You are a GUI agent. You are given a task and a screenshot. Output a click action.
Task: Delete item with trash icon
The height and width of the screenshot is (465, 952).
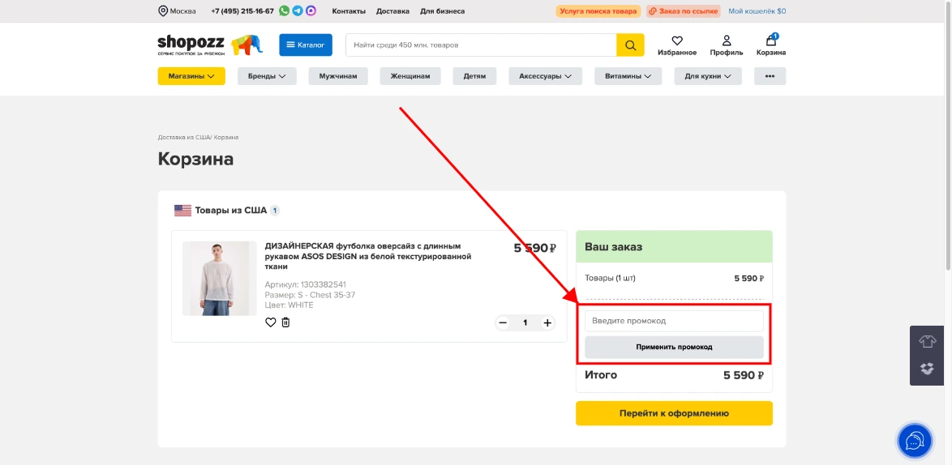click(285, 322)
